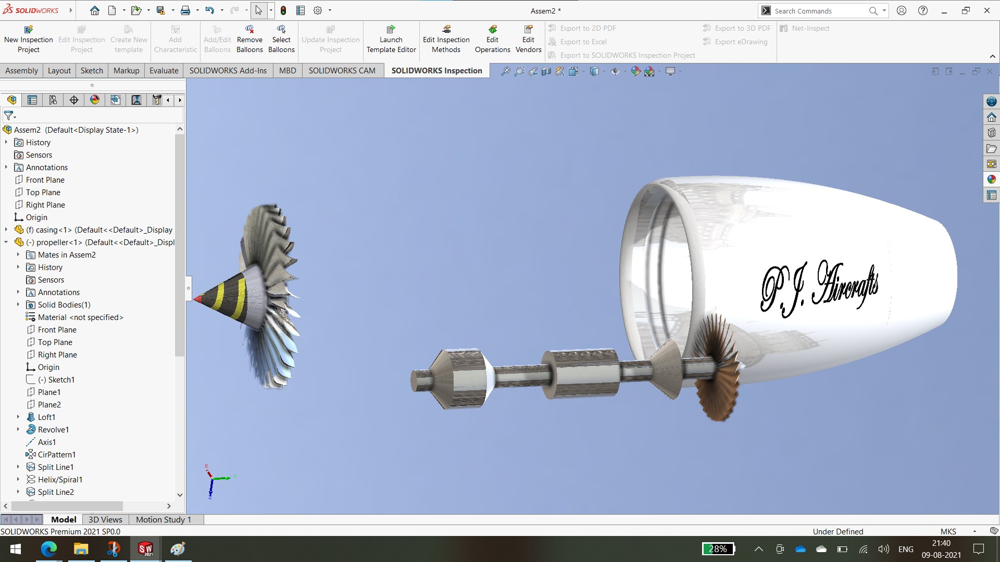Select Material <not specified> item
The width and height of the screenshot is (1000, 562).
point(80,317)
